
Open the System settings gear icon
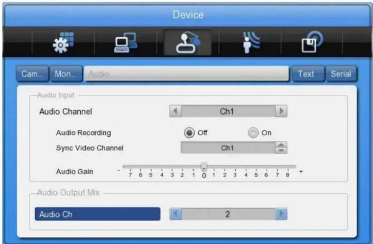(63, 42)
